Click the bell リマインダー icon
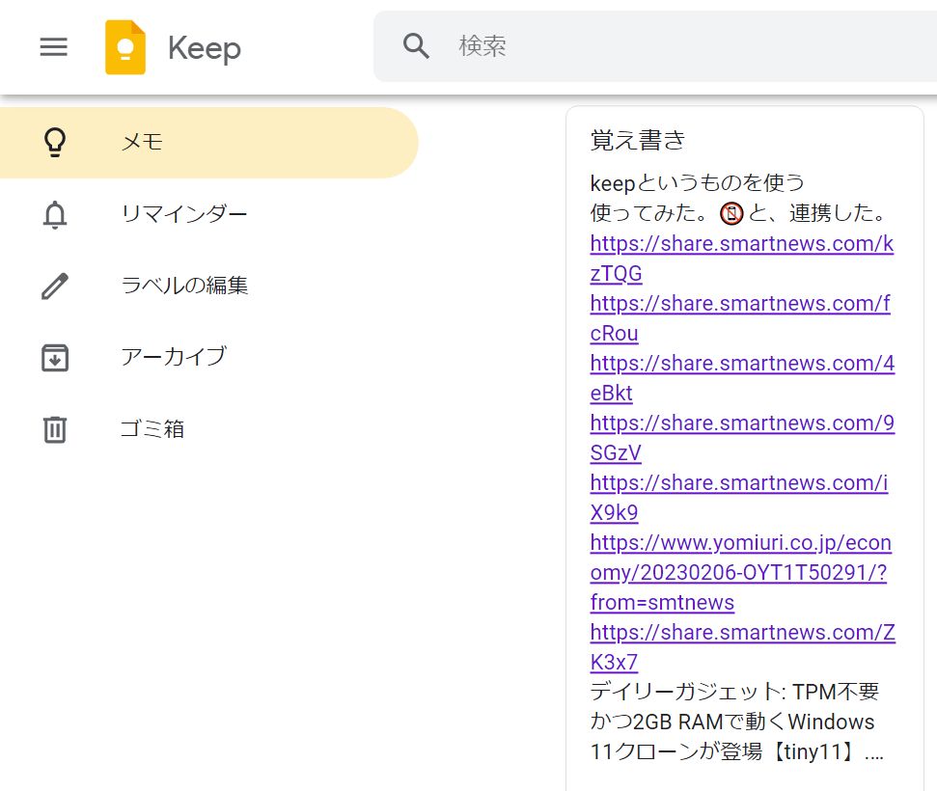 (x=55, y=214)
